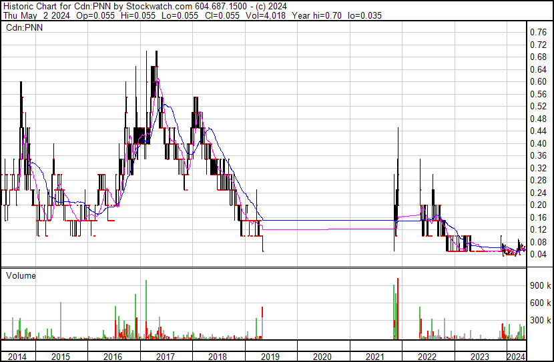Click the lo=0.035 year low value
Screen dimensions: 554x362
364,15
